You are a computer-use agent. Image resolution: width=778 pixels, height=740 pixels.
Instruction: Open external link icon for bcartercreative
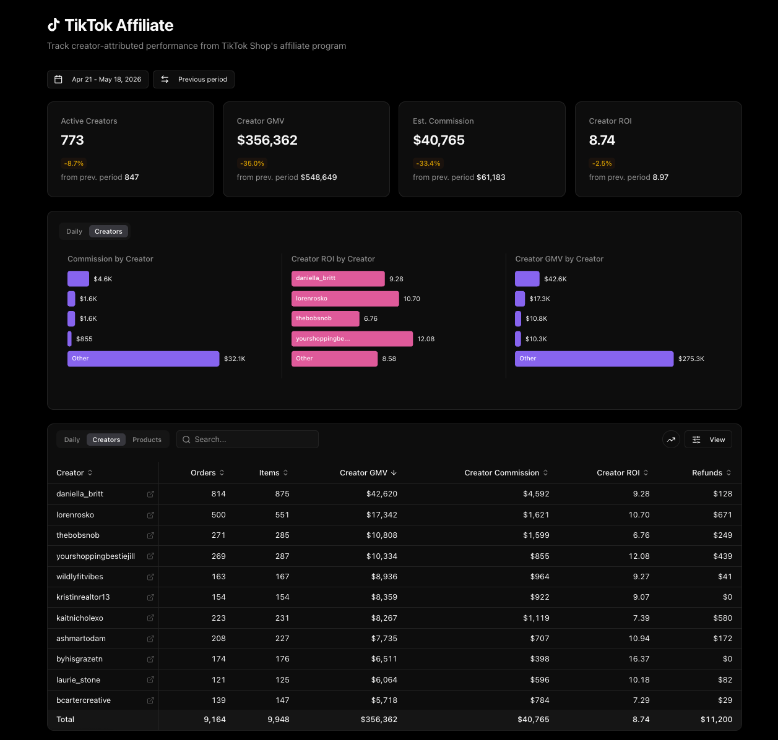point(150,700)
